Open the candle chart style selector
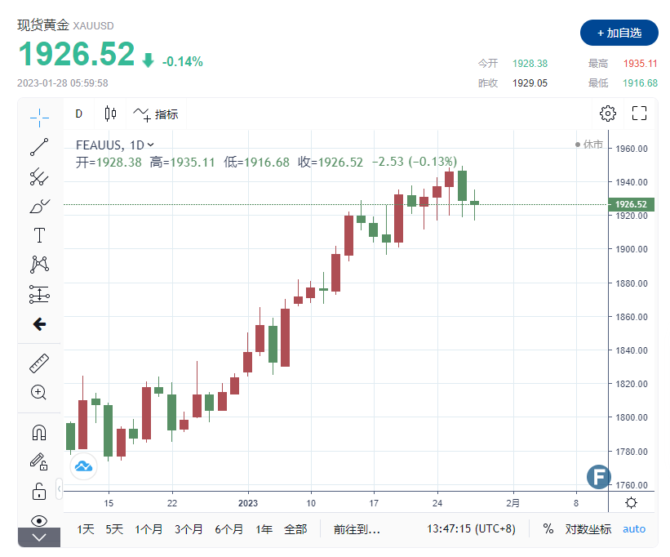The width and height of the screenshot is (670, 557). click(x=110, y=114)
